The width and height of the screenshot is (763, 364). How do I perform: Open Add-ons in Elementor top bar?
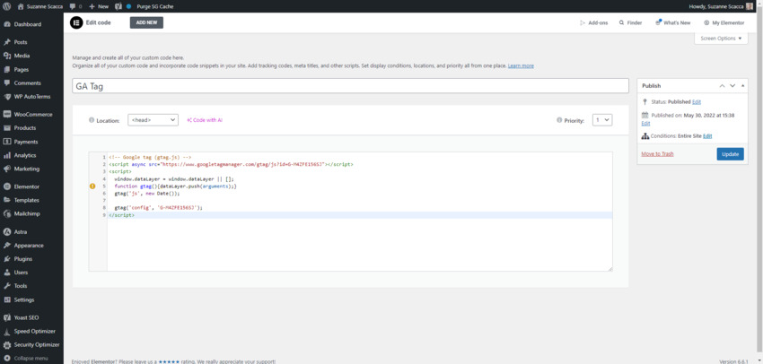tap(594, 22)
